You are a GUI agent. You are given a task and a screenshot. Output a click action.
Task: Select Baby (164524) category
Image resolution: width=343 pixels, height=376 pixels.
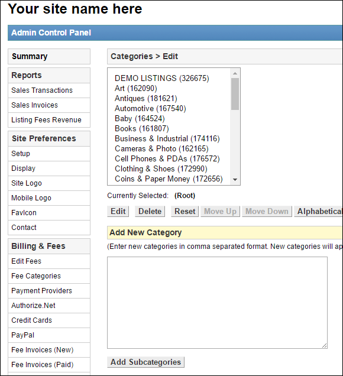coord(140,119)
